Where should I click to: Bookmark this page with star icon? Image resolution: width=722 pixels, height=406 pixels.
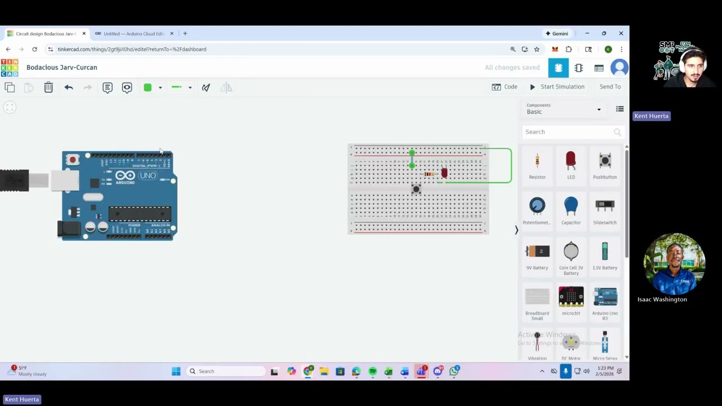(536, 49)
